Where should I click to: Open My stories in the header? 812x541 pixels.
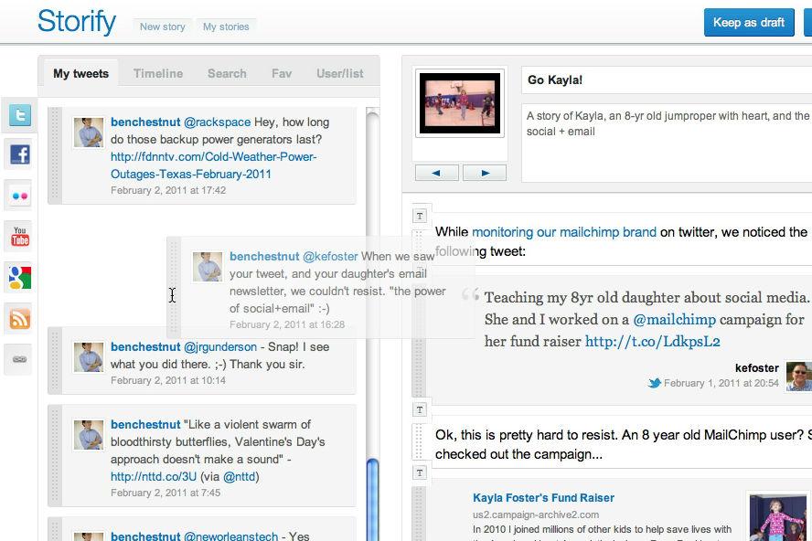click(x=226, y=27)
